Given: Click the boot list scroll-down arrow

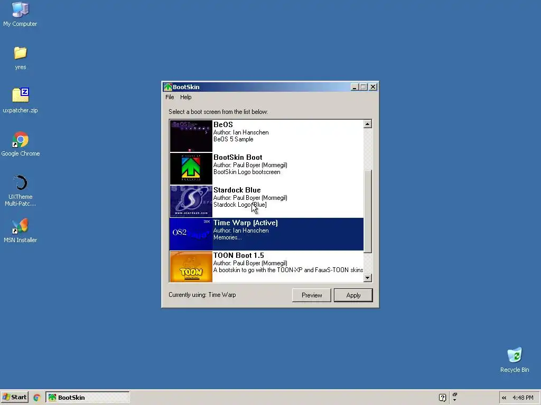Looking at the screenshot, I should (368, 277).
